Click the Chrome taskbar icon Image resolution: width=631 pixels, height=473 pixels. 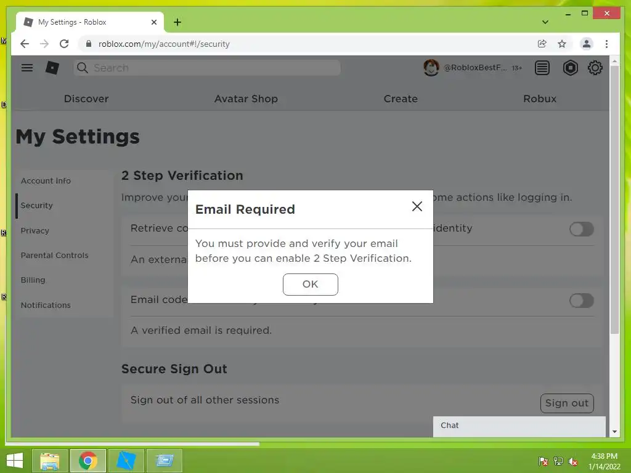(88, 461)
